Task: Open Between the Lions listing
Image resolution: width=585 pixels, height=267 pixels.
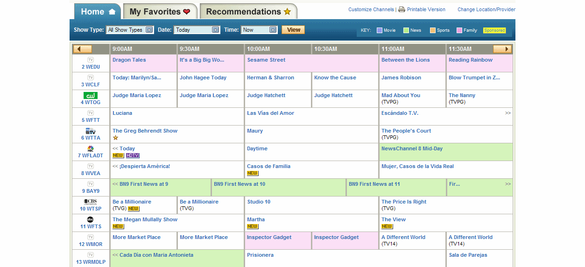Action: click(406, 60)
